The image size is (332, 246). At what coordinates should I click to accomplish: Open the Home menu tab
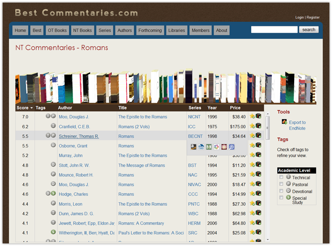tap(20, 30)
